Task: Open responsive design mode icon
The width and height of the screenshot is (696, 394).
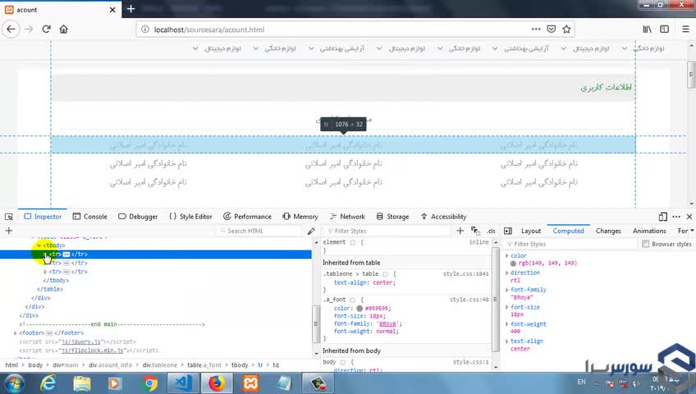Action: click(662, 217)
